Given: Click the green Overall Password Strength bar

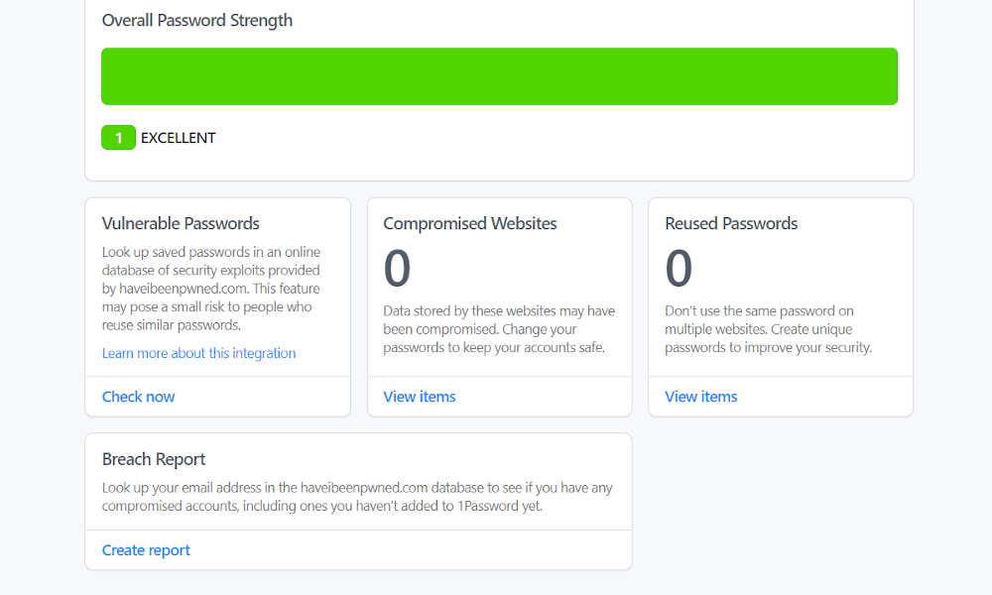Looking at the screenshot, I should [499, 76].
